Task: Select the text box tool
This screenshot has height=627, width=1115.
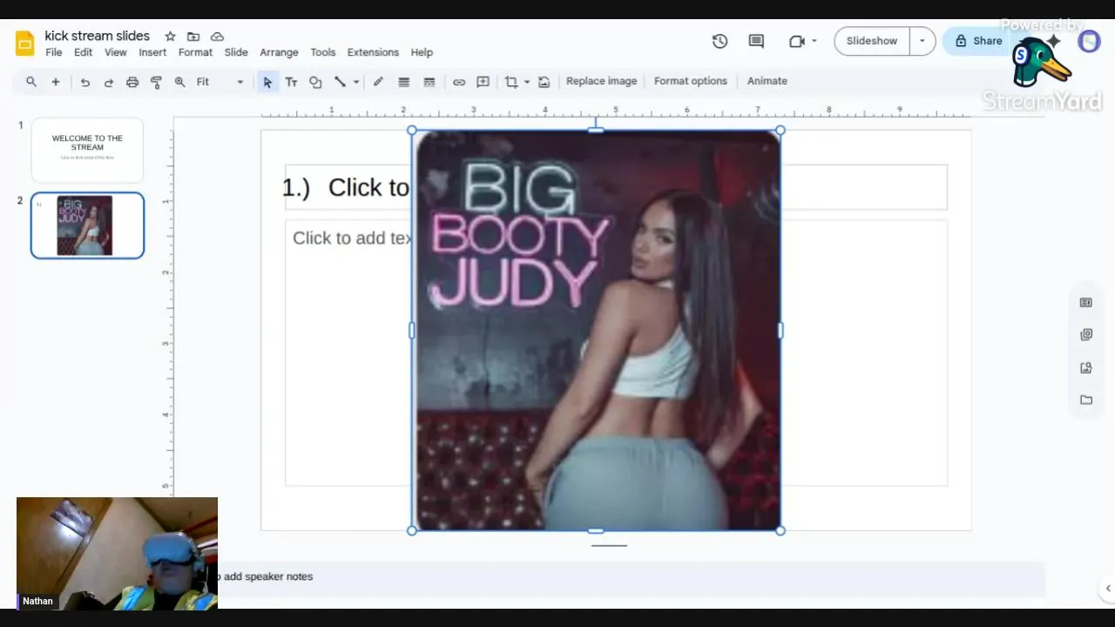Action: click(x=291, y=82)
